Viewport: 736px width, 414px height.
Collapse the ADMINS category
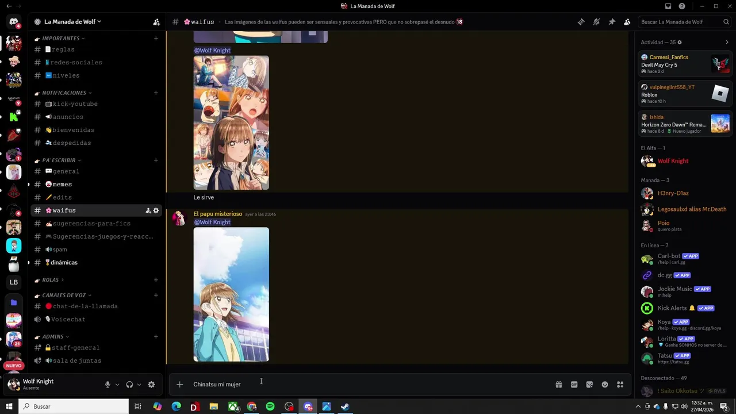point(52,336)
